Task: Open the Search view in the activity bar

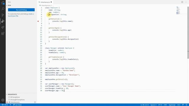Action: 3,9
